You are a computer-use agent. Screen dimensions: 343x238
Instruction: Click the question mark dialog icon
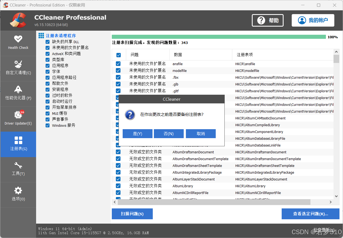(130, 115)
